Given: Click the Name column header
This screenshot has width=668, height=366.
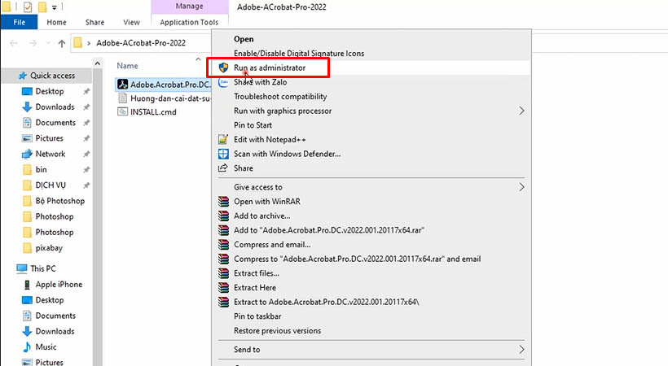Looking at the screenshot, I should [x=127, y=66].
